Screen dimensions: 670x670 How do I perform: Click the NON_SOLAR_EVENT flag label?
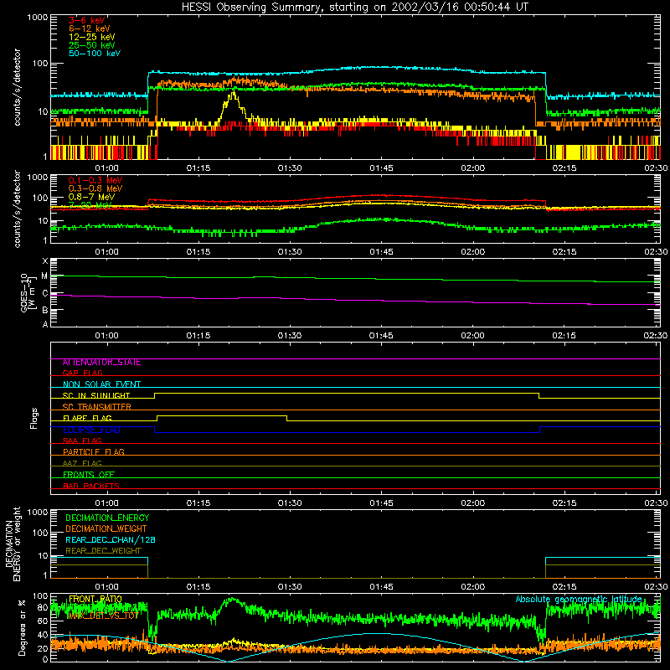tap(101, 384)
